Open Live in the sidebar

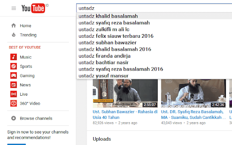coord(24,94)
